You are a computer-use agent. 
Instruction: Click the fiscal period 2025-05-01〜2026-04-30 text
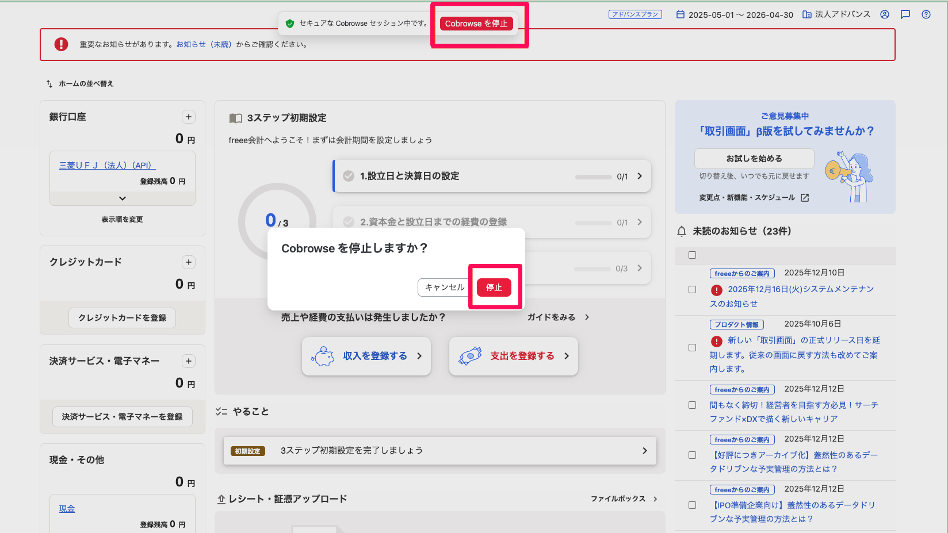741,15
